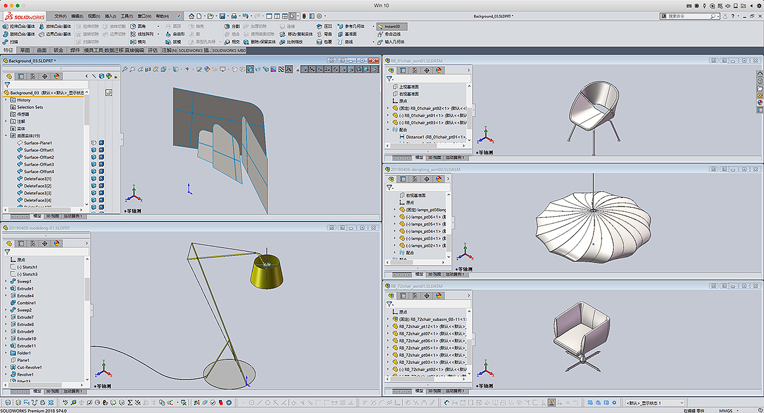Open the 视图(V) menu

(x=94, y=16)
